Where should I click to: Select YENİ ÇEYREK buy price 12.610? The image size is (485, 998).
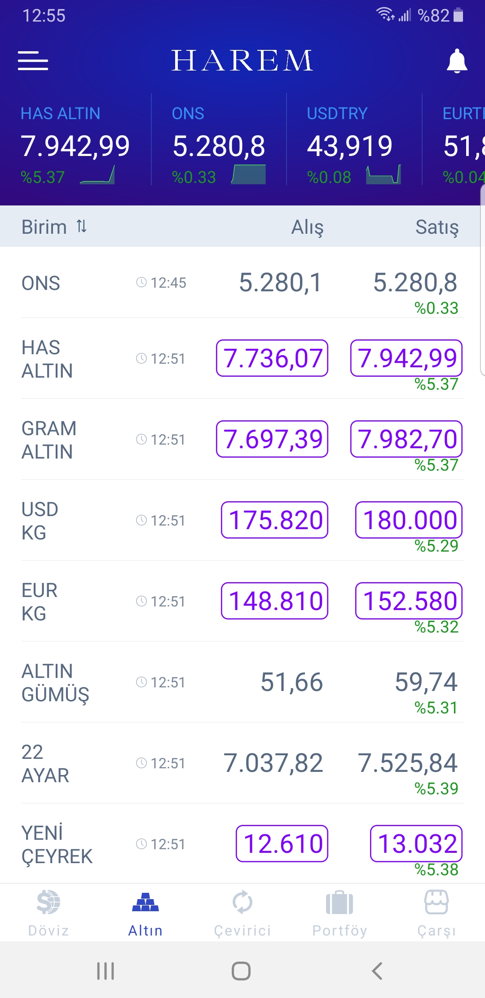point(282,844)
